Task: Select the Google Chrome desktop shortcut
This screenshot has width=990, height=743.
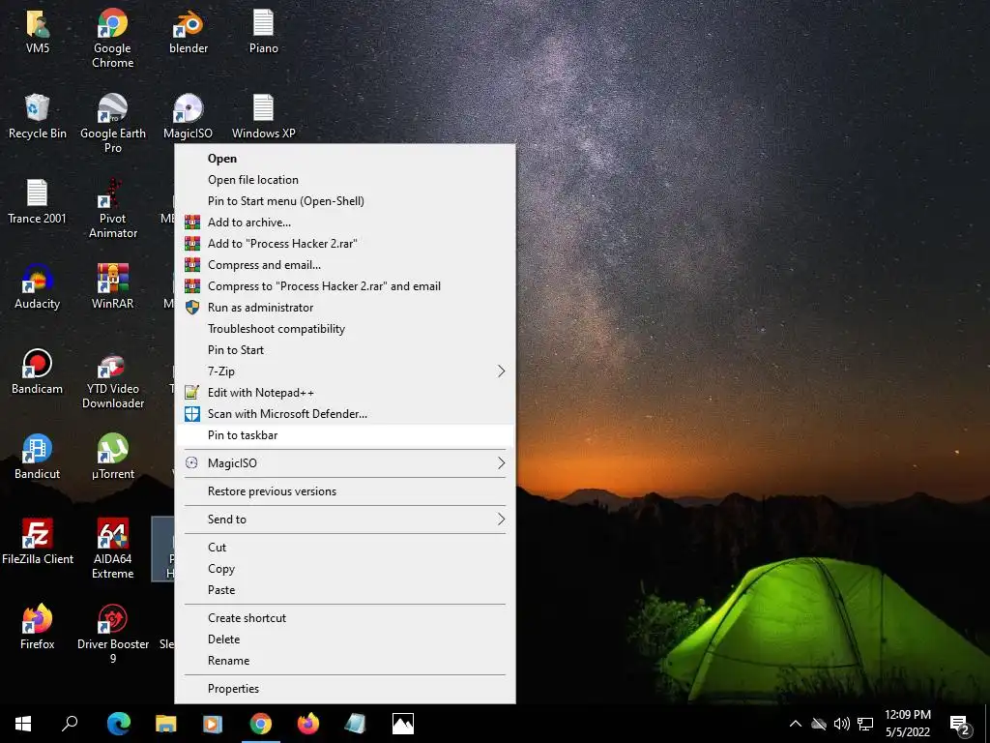Action: point(112,38)
